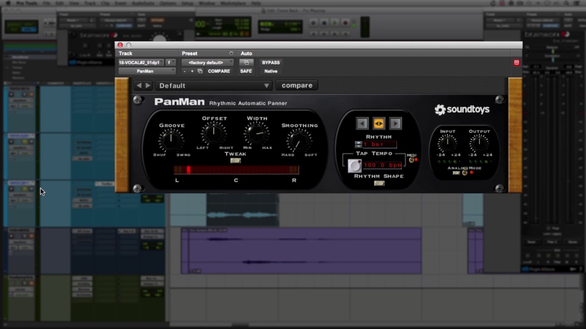Tap the Tap Tempo pad
Screen dimensions: 586x329
pos(354,165)
